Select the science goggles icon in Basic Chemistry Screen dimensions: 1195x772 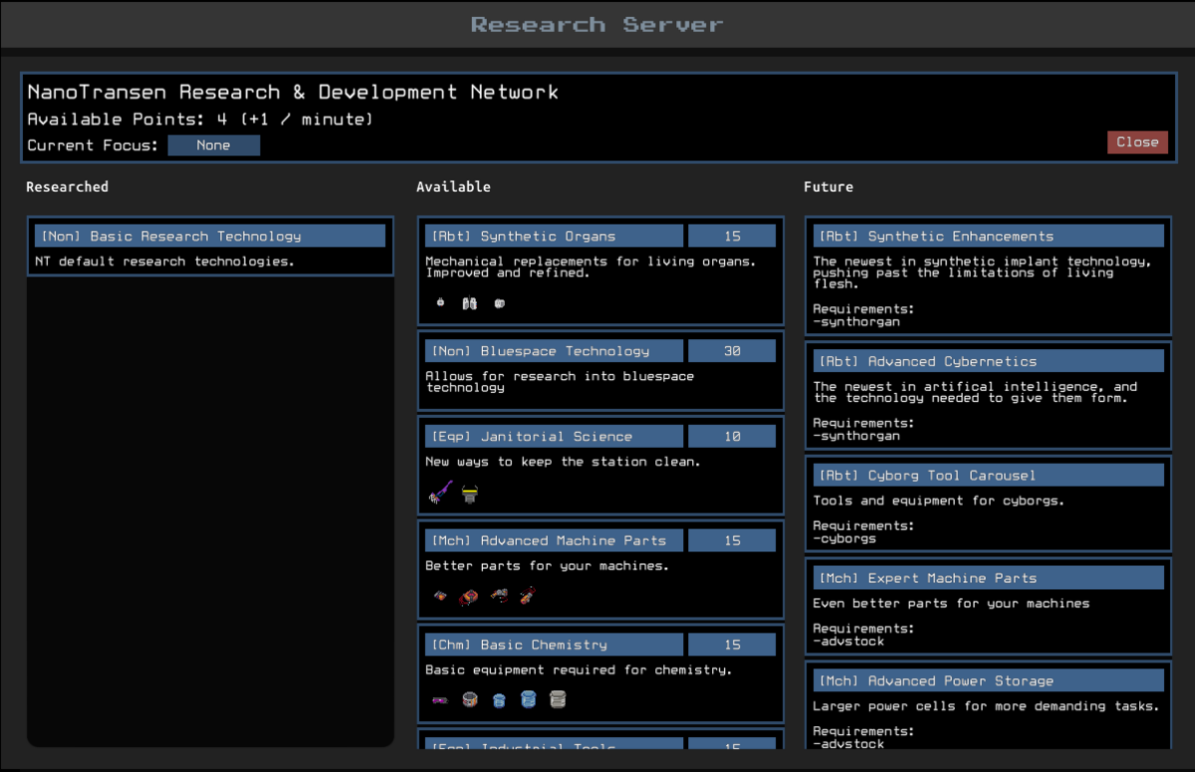click(x=440, y=699)
